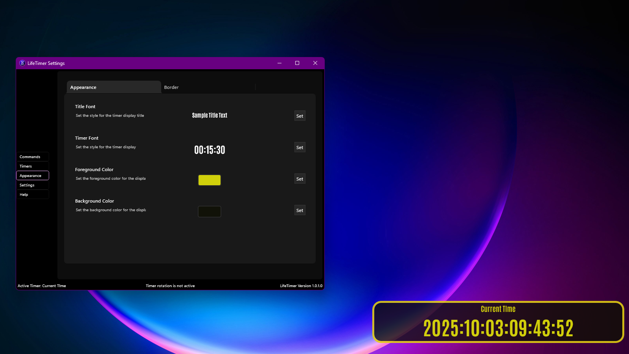Viewport: 629px width, 354px height.
Task: Click the LifeTimer icon in the title bar
Action: 22,63
